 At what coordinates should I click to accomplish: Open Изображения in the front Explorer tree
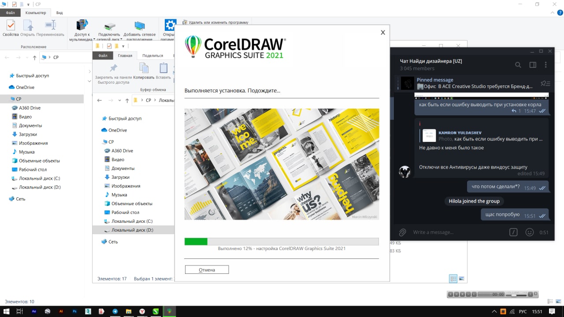pos(126,186)
